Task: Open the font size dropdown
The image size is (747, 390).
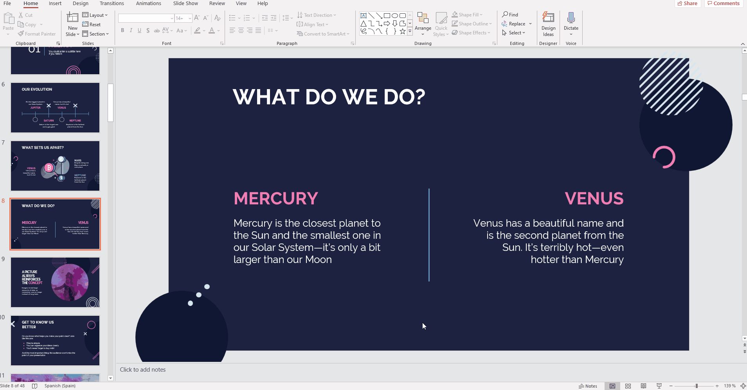Action: (x=190, y=18)
